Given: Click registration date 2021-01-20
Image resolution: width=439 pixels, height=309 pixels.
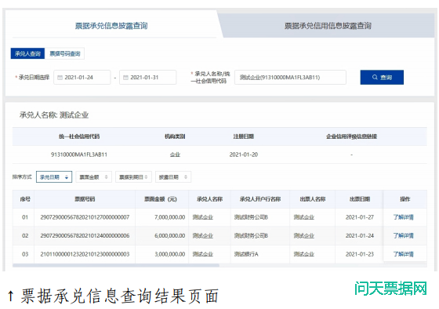Looking at the screenshot, I should tap(244, 154).
